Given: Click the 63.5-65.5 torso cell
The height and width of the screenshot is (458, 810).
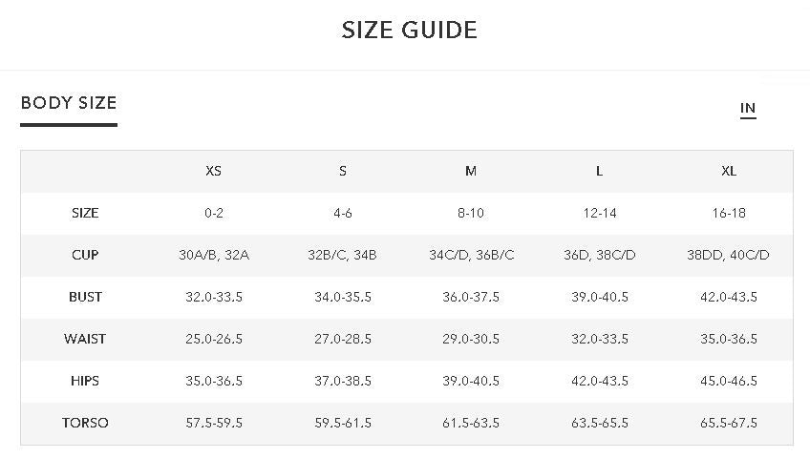Looking at the screenshot, I should 600,424.
